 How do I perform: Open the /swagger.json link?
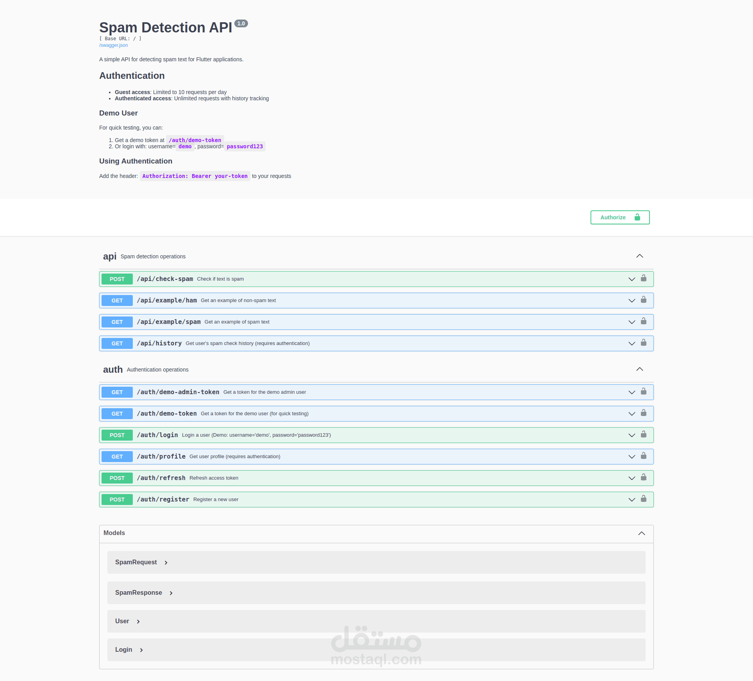click(113, 45)
